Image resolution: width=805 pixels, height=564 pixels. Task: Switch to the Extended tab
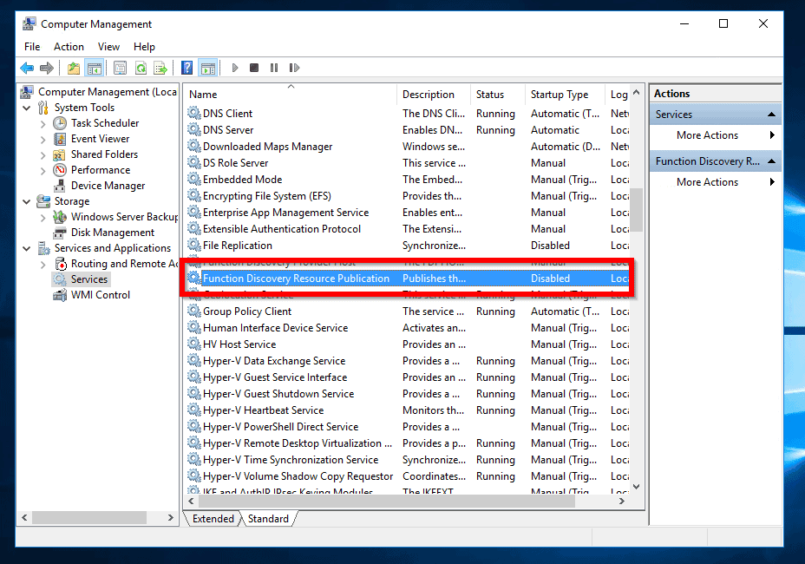tap(213, 519)
